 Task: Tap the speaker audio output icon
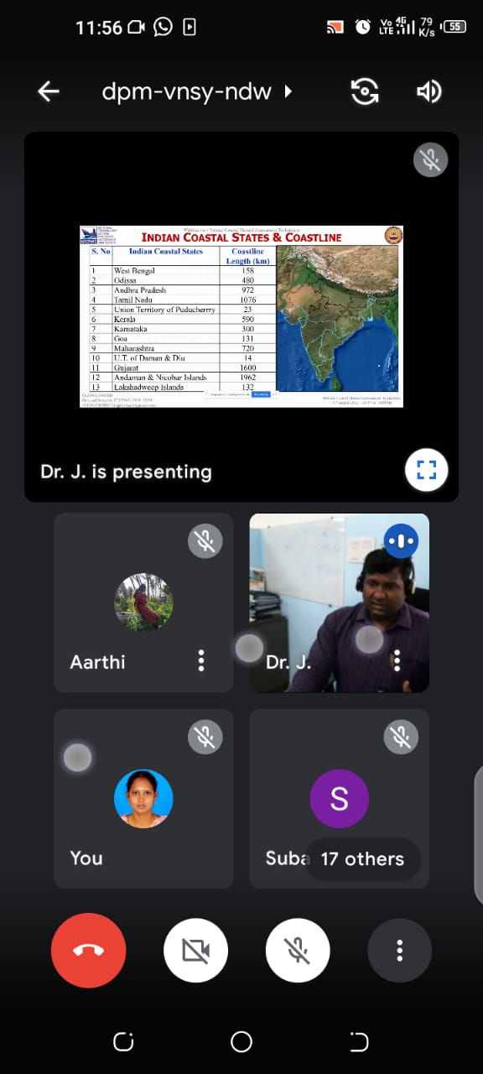tap(428, 91)
